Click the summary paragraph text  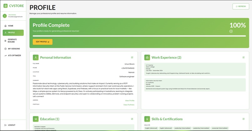point(83,90)
